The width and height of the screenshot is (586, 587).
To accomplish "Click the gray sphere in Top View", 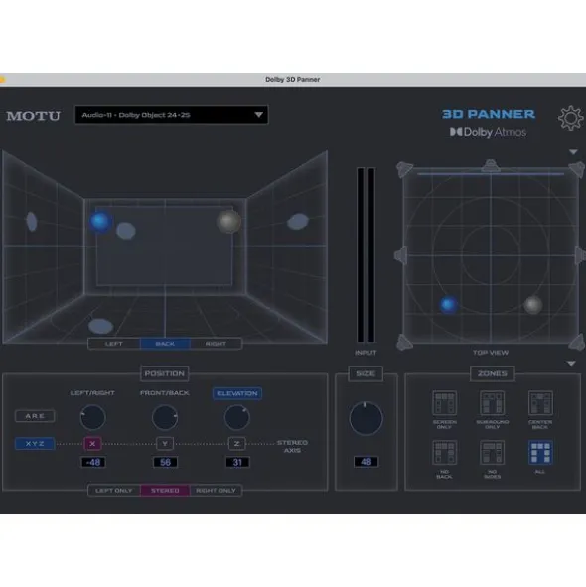I will coord(532,305).
